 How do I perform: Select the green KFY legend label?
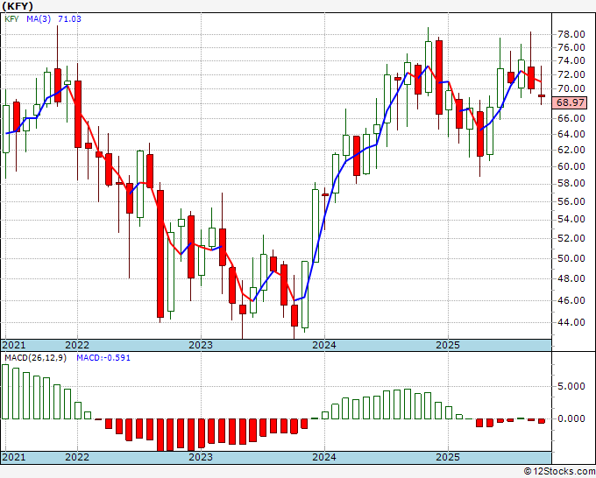[11, 18]
